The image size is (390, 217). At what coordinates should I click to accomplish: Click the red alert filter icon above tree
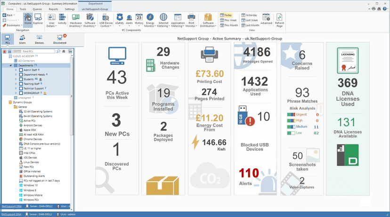tap(5, 51)
